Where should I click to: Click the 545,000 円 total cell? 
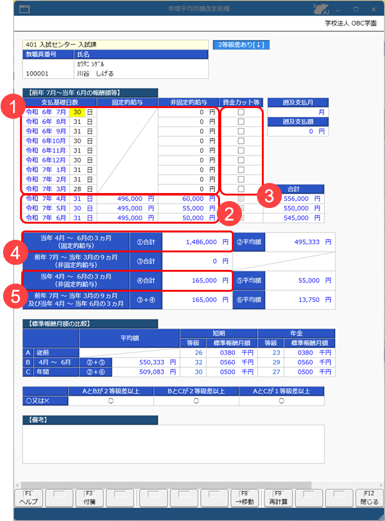coord(294,218)
